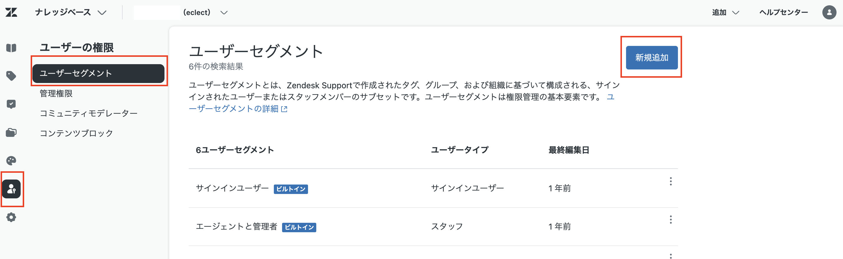Open options menu for エージェントと管理者 row

click(x=671, y=220)
